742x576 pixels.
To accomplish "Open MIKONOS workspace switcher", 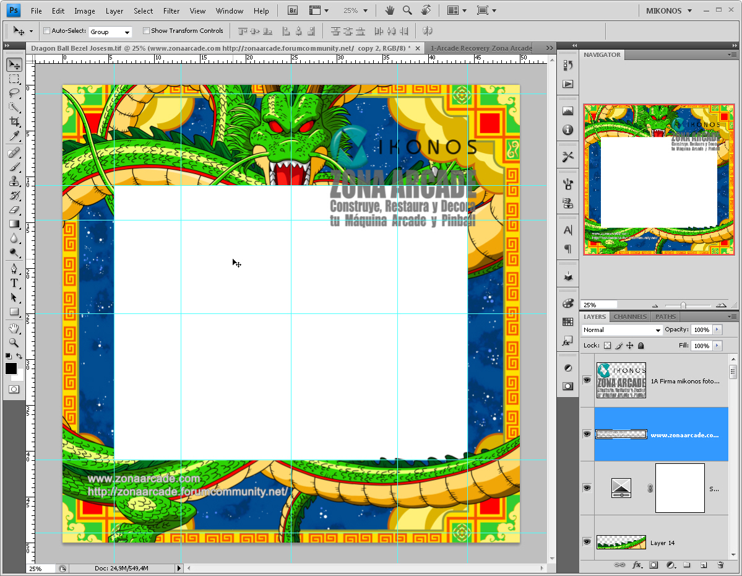I will coord(668,11).
